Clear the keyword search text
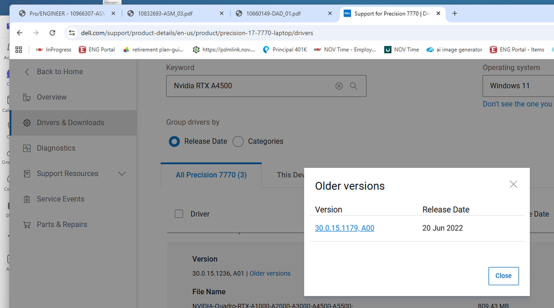 click(x=339, y=86)
